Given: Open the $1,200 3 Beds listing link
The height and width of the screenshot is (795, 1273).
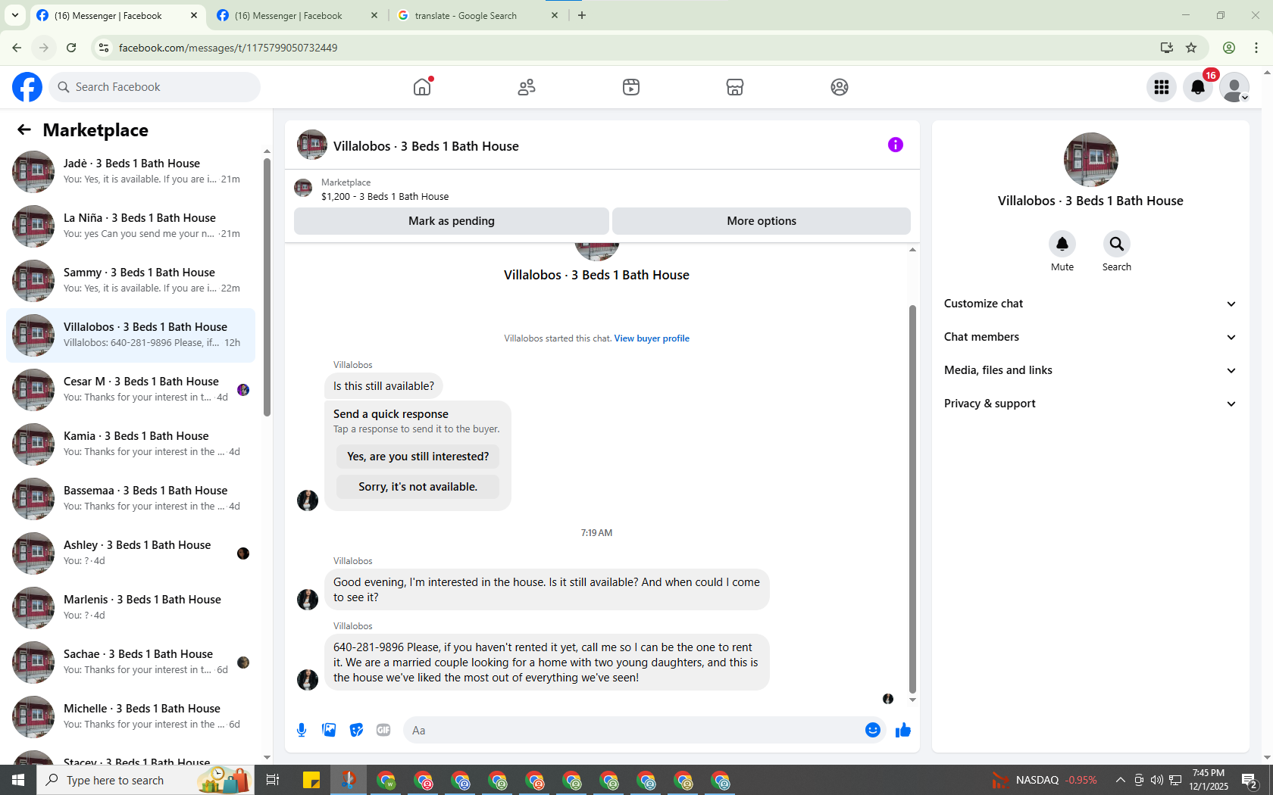Looking at the screenshot, I should pos(385,197).
